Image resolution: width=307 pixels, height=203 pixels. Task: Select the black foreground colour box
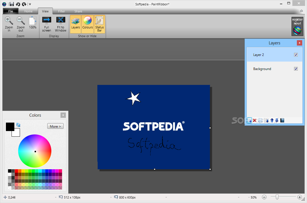(x=10, y=127)
